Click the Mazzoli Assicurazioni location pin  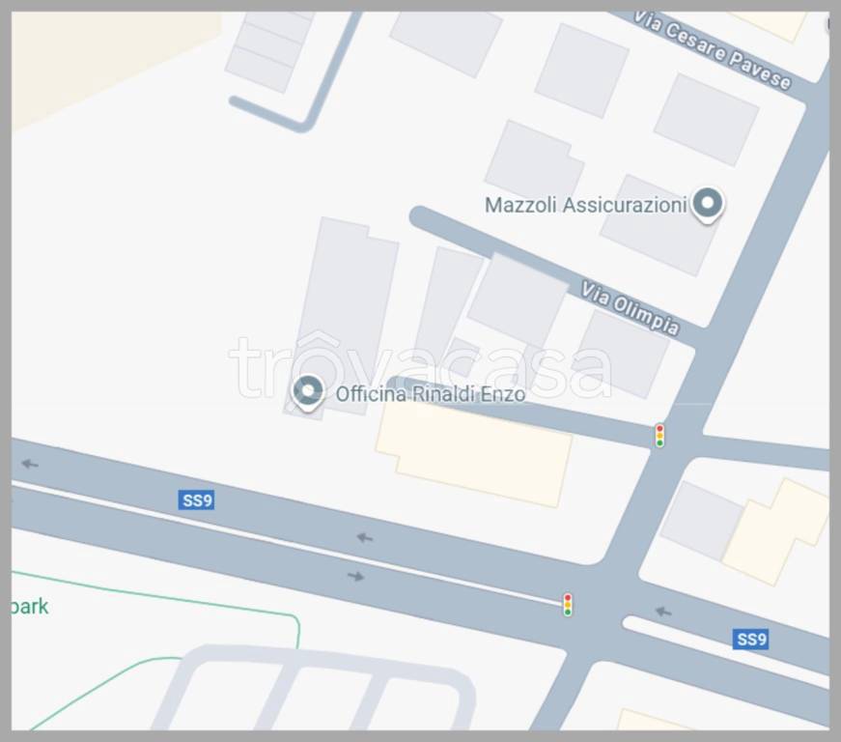[708, 205]
